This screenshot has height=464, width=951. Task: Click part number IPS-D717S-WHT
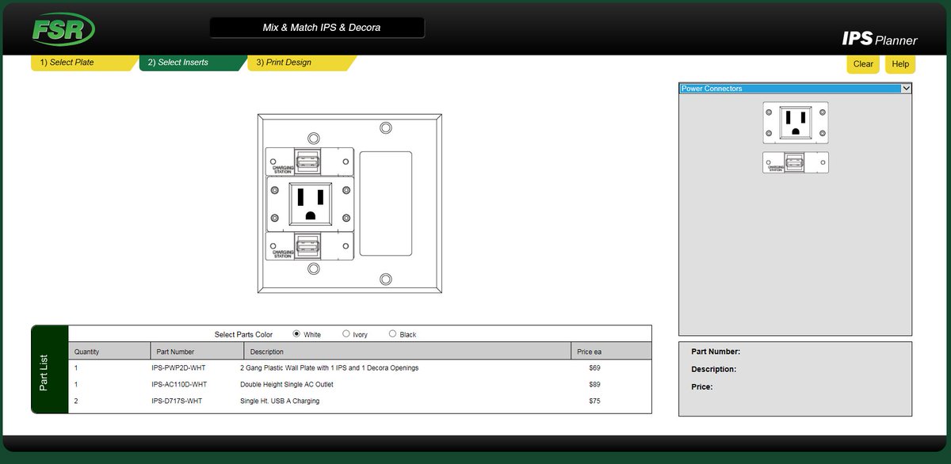pos(177,401)
